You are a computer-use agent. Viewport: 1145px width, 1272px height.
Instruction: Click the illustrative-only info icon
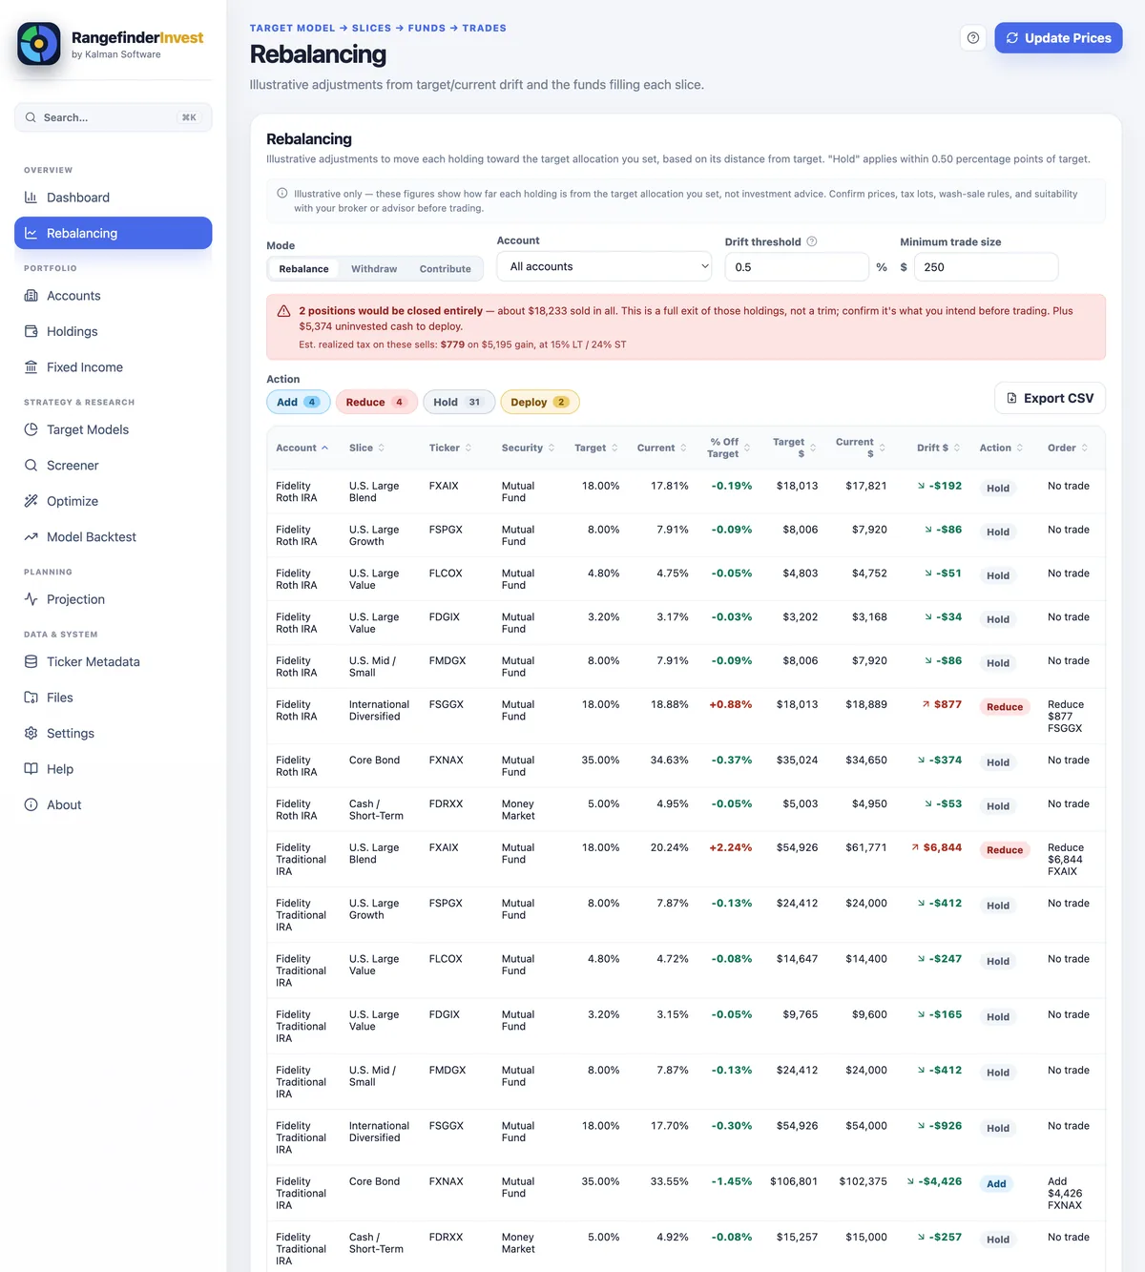click(282, 193)
